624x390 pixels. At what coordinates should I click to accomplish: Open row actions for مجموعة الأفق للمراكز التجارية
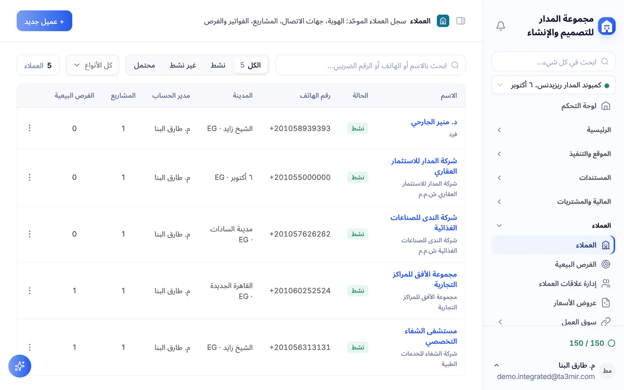(x=30, y=291)
